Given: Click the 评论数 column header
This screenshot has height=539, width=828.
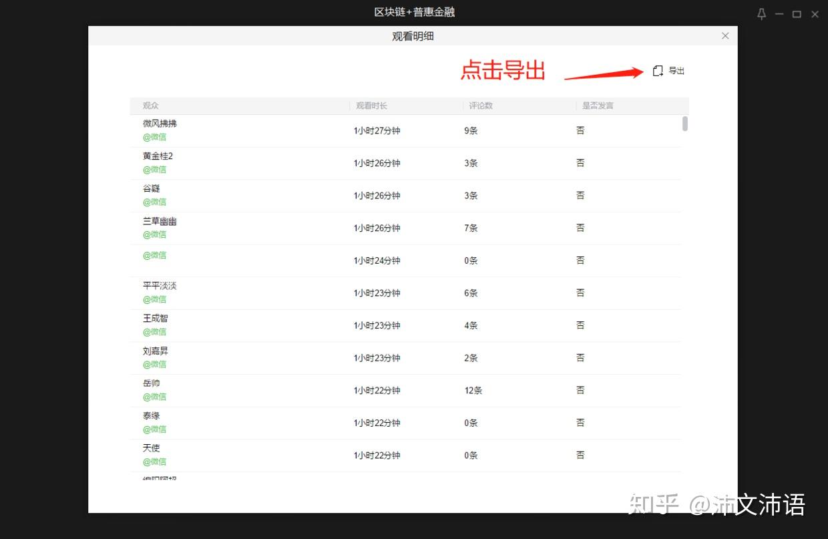Looking at the screenshot, I should [481, 106].
